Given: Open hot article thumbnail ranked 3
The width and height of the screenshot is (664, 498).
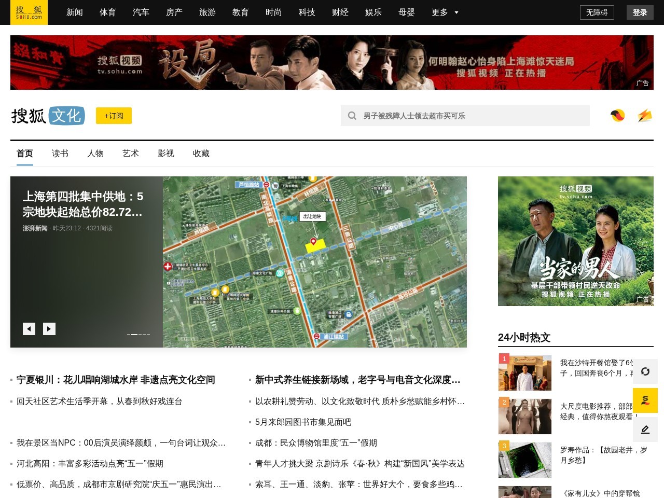Looking at the screenshot, I should (x=525, y=460).
